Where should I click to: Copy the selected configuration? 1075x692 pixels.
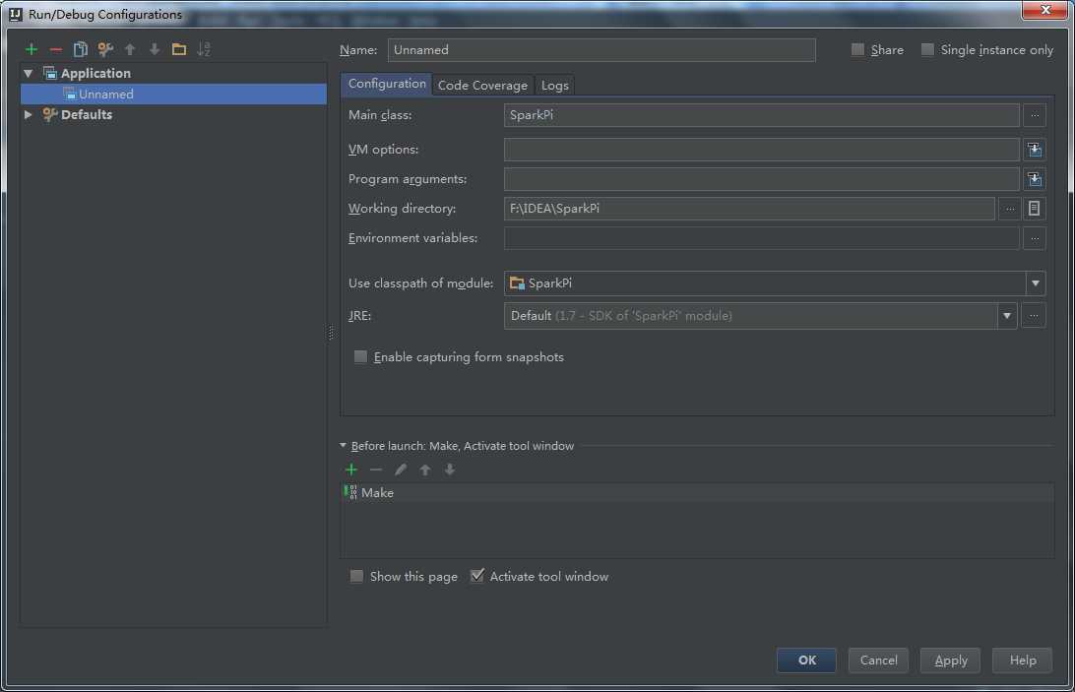pos(80,49)
